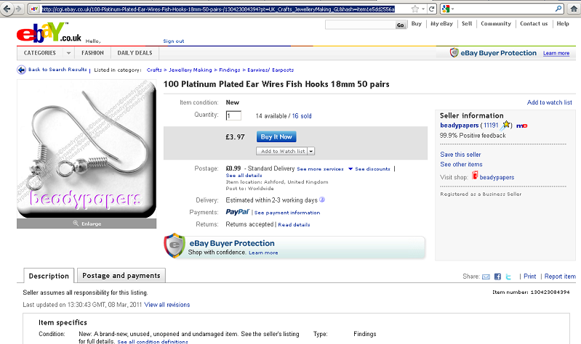Share the listing via email icon
This screenshot has height=344, width=581.
coord(486,277)
